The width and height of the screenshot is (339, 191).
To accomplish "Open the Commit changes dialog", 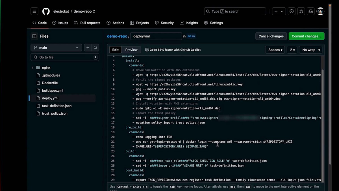I will (307, 36).
